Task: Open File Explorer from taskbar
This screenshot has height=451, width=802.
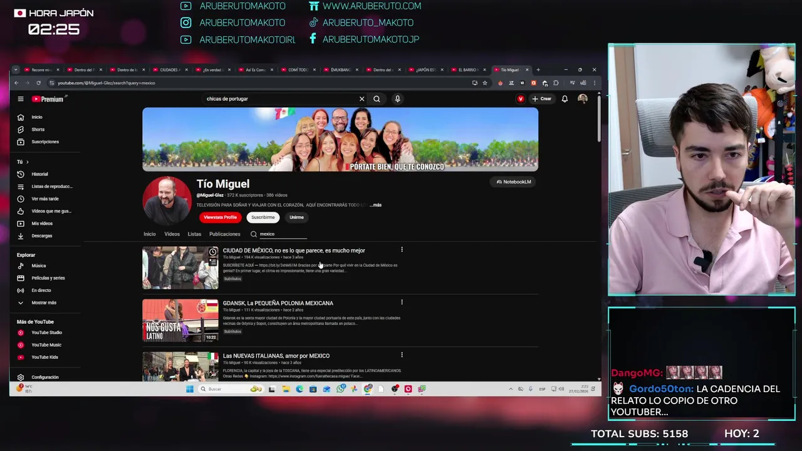Action: pos(286,389)
